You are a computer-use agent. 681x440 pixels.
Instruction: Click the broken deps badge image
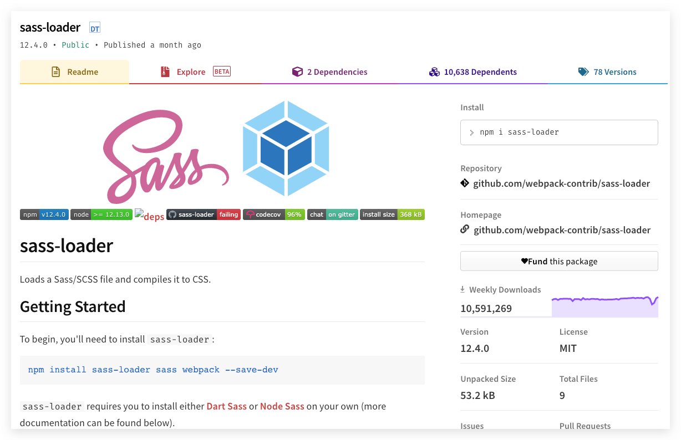click(x=149, y=216)
